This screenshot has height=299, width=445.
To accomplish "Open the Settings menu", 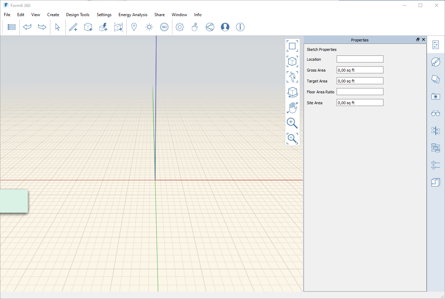I will pos(104,15).
